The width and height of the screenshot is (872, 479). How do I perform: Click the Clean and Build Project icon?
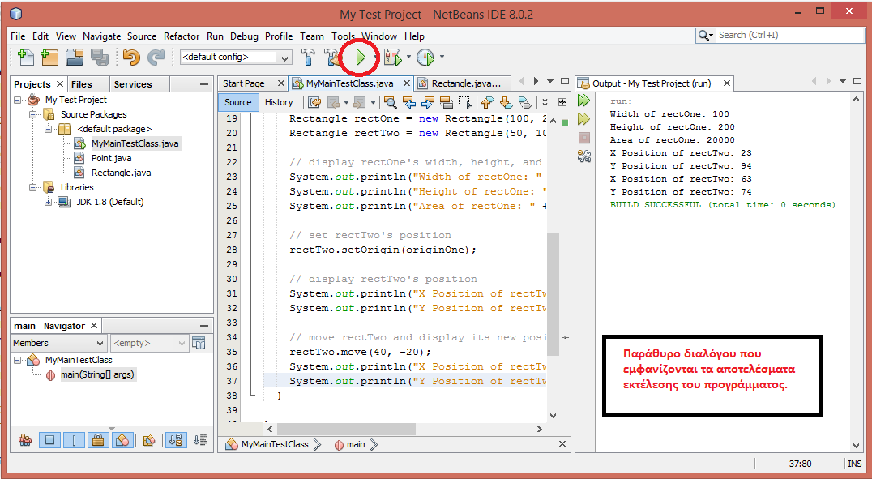point(331,58)
